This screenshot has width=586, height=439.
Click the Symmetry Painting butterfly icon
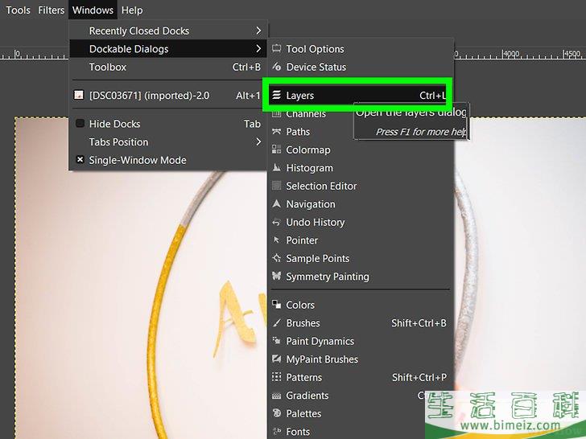coord(277,277)
